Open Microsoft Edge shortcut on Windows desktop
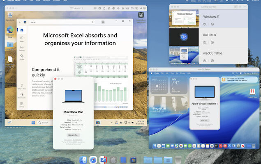The width and height of the screenshot is (261, 164). pos(10,32)
